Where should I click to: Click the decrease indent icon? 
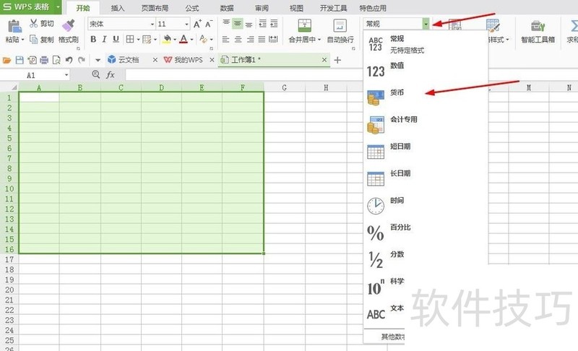(262, 24)
